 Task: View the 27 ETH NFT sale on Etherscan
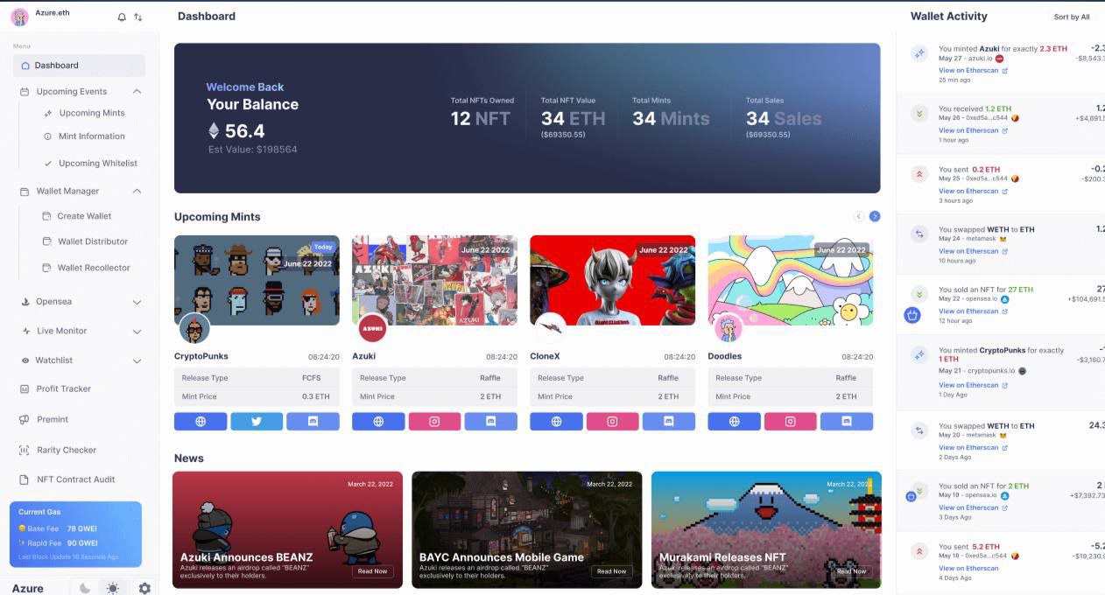tap(973, 311)
